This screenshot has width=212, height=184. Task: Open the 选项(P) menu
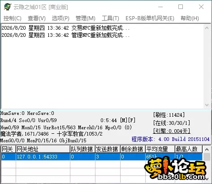point(61,18)
